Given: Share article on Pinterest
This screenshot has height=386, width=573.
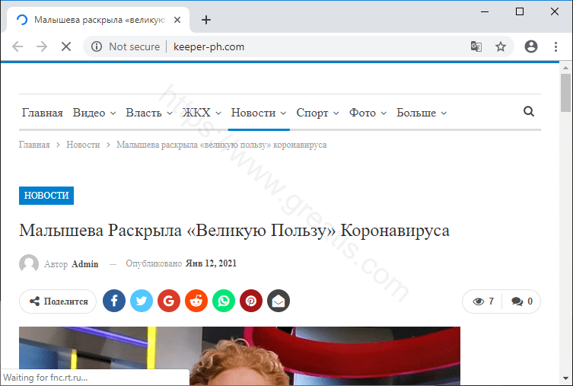Looking at the screenshot, I should click(x=251, y=301).
